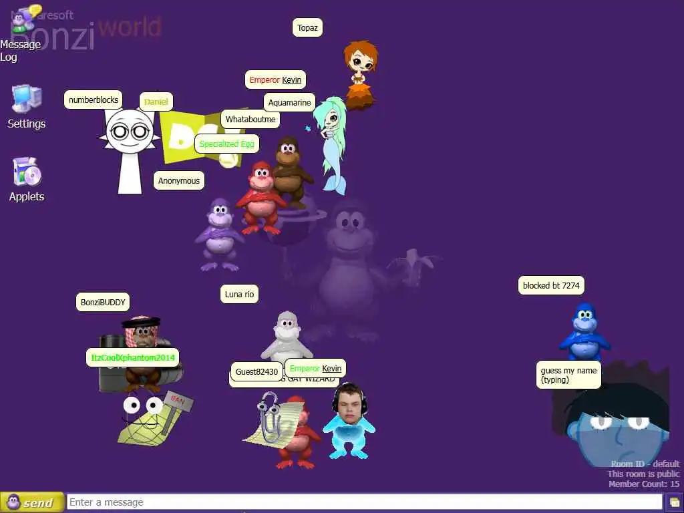Click the Room ID - default text

[645, 464]
